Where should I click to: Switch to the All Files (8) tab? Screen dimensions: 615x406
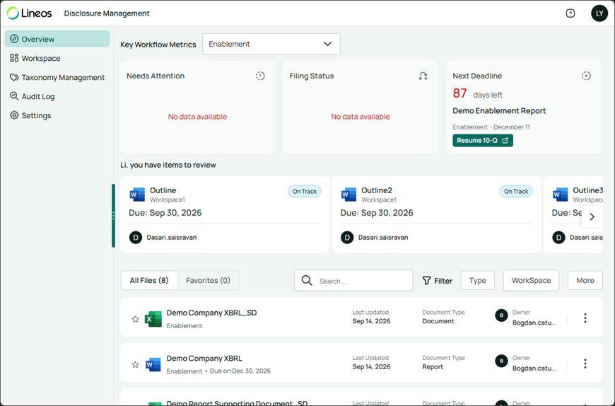click(x=149, y=281)
